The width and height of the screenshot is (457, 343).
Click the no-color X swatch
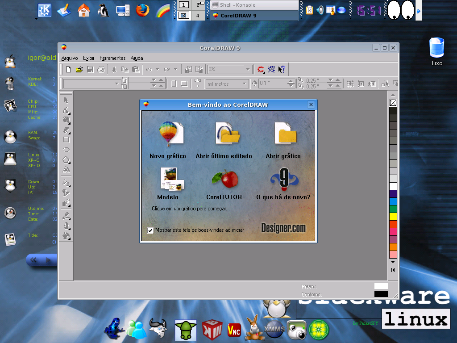393,103
